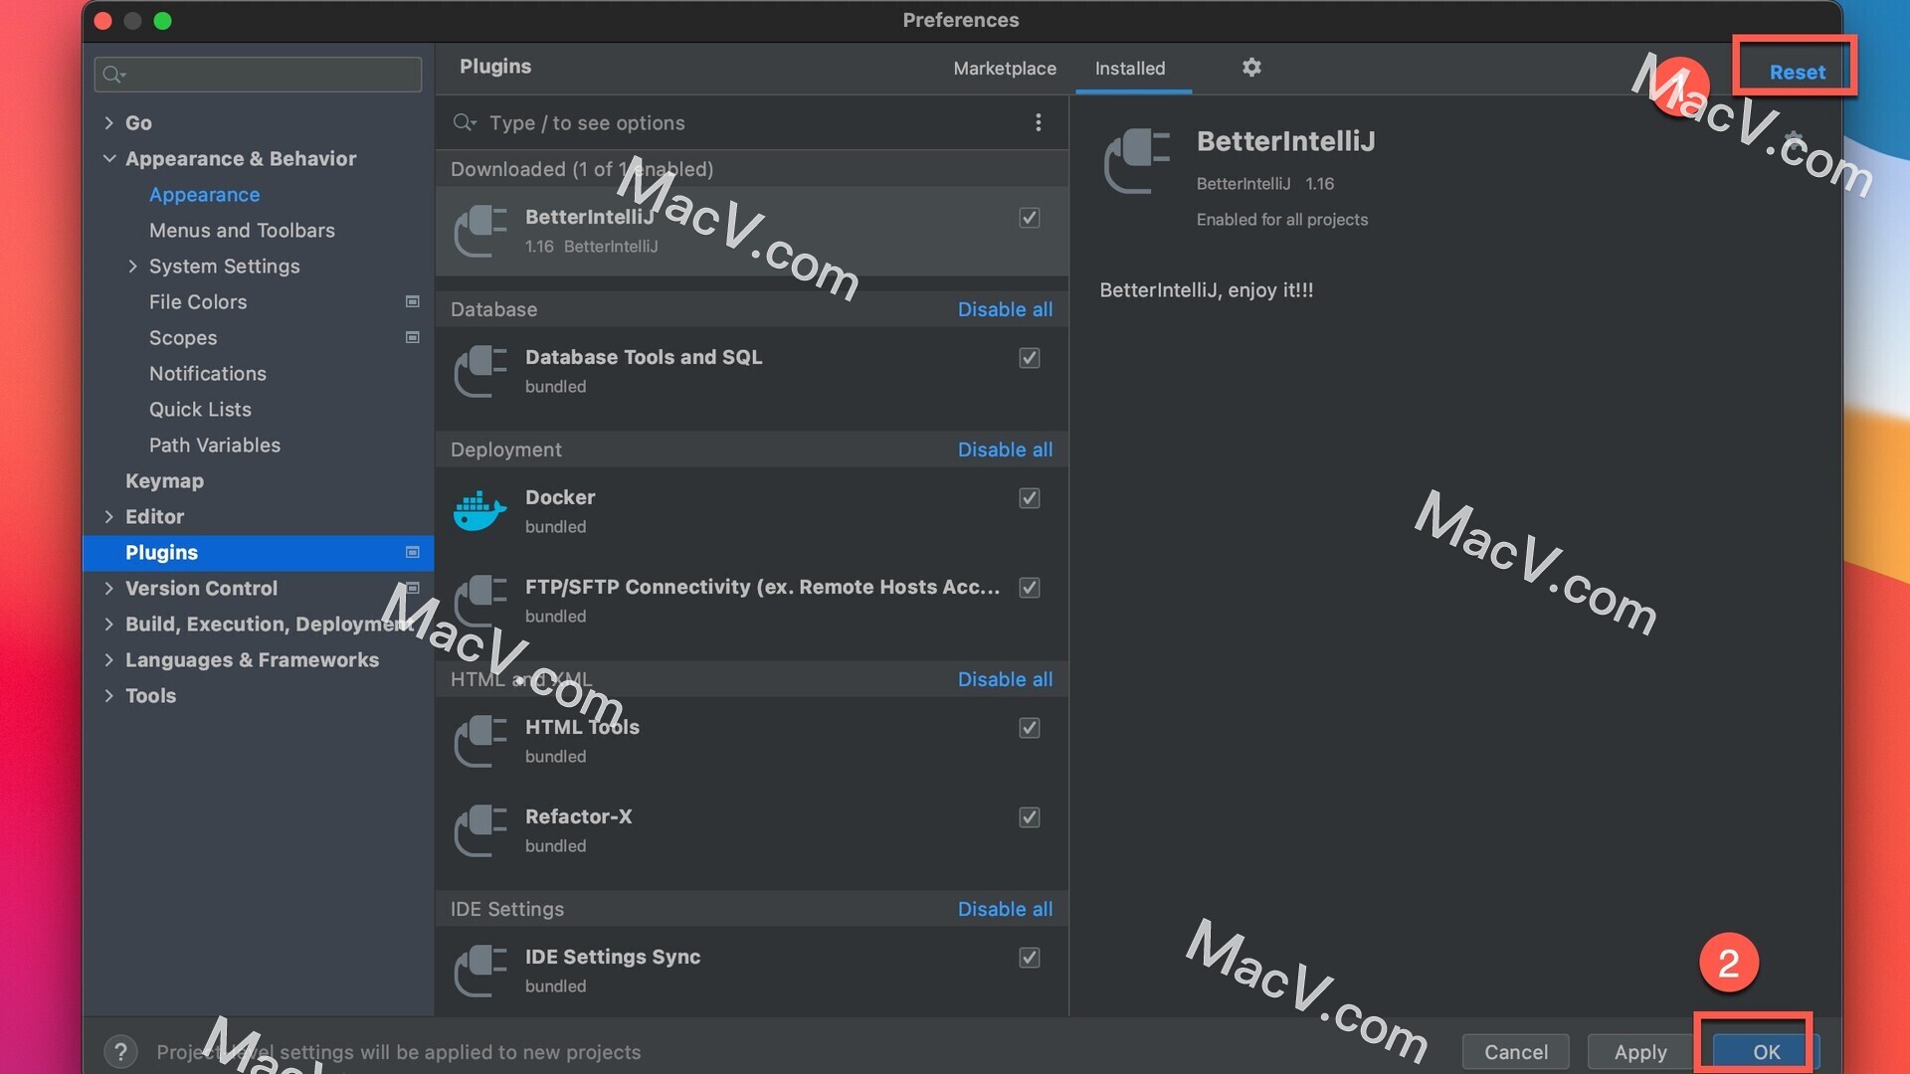This screenshot has width=1910, height=1074.
Task: Expand the Version Control node
Action: coord(108,588)
